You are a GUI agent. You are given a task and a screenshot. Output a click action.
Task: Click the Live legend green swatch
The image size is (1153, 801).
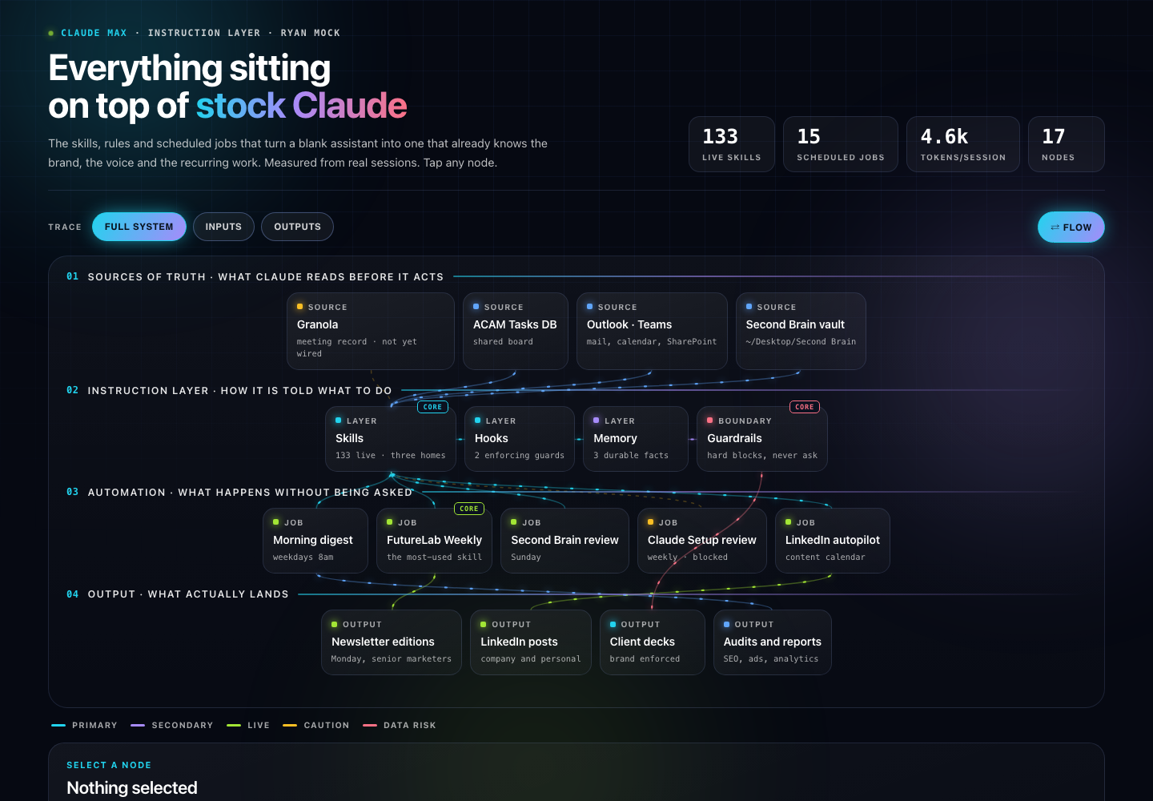(234, 726)
